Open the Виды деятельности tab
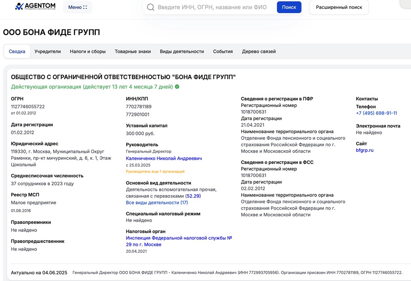 pyautogui.click(x=182, y=52)
